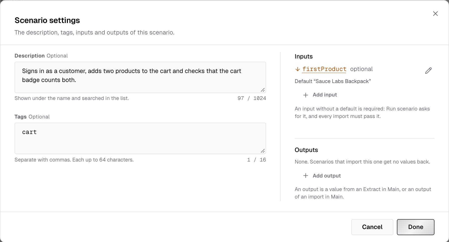The height and width of the screenshot is (242, 449).
Task: Edit the firstProduct input with pencil icon
Action: (428, 71)
